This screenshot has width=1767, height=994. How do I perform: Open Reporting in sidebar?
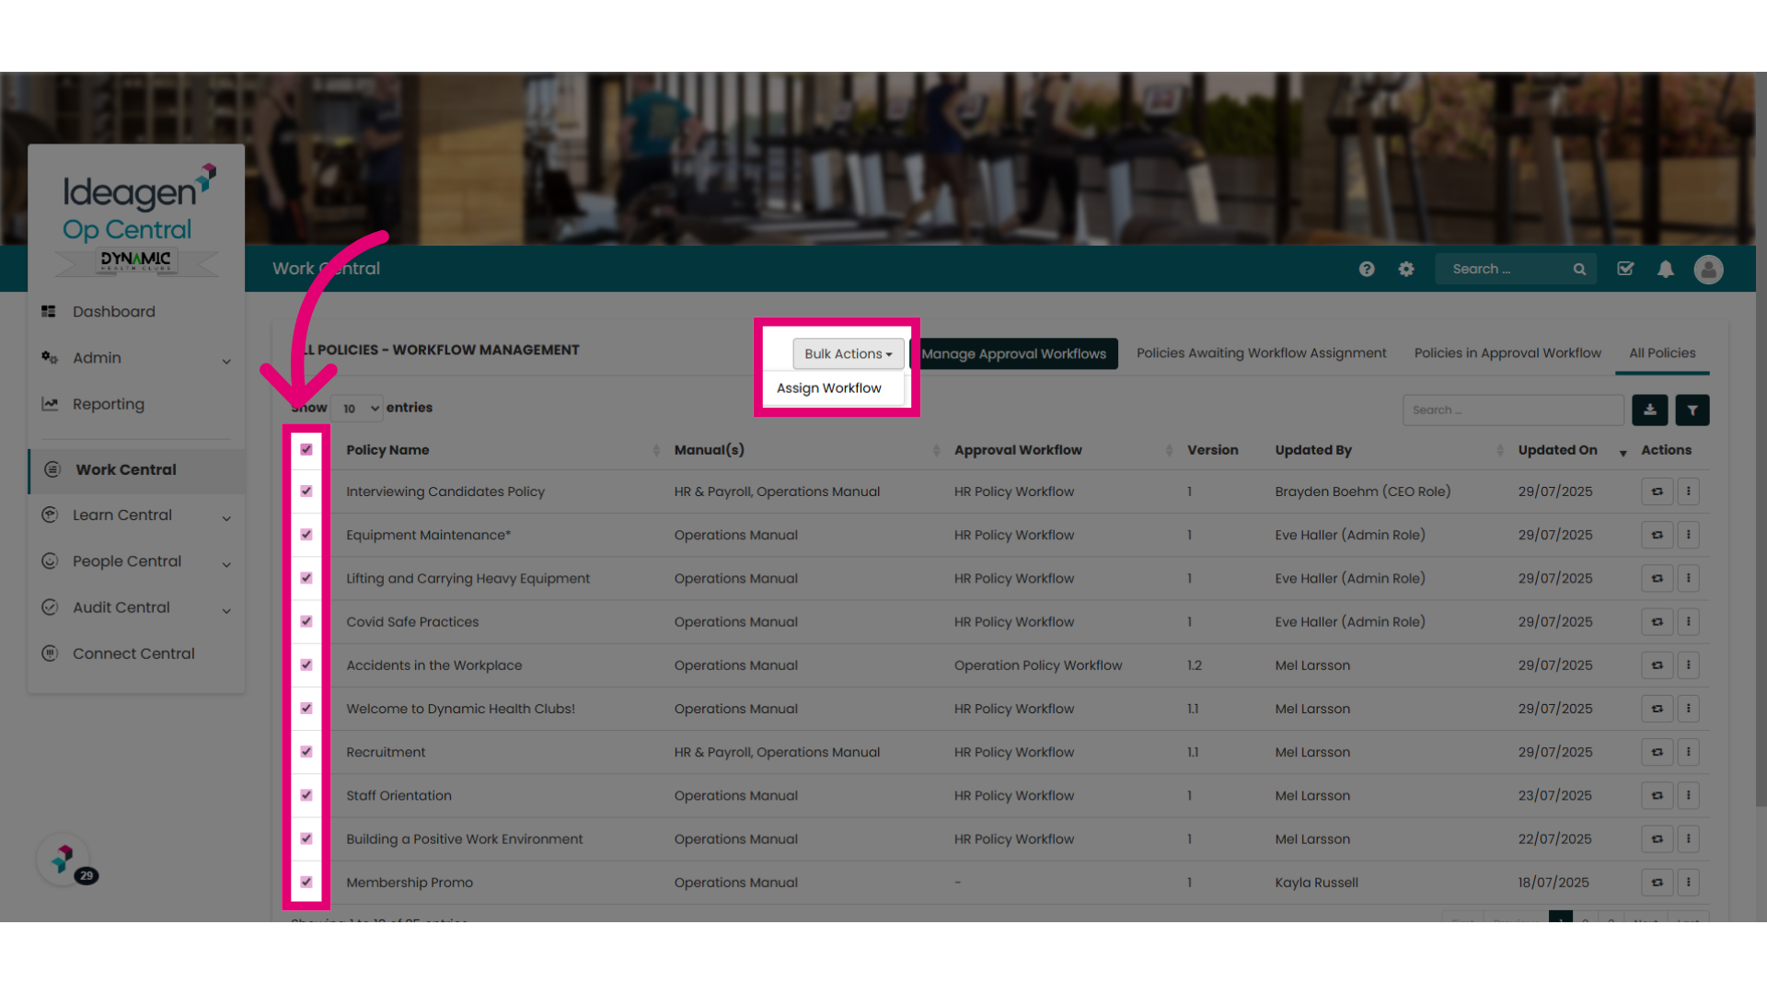(109, 404)
